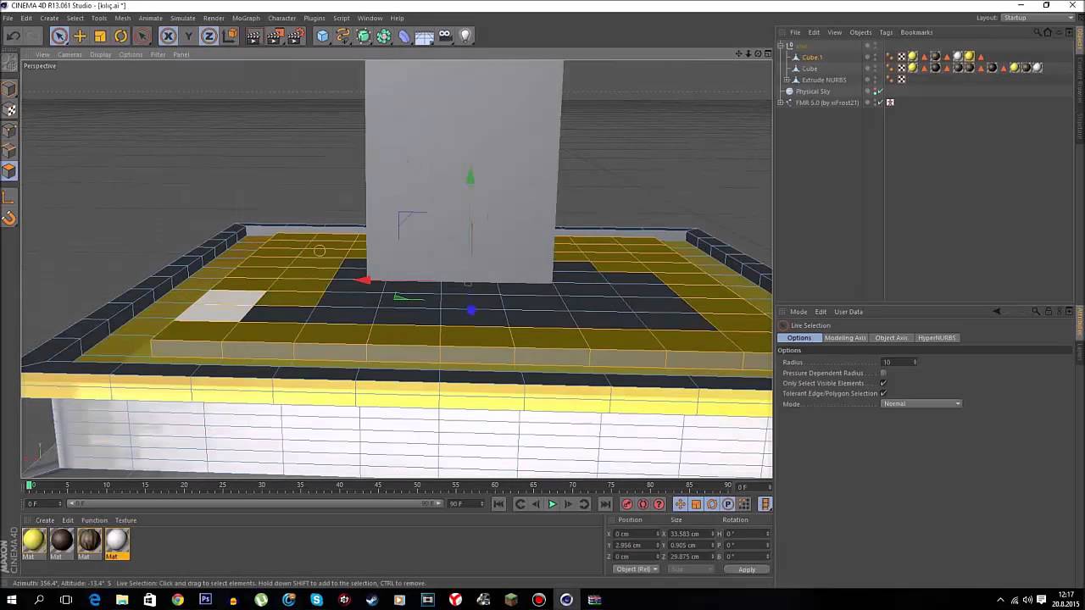1085x610 pixels.
Task: Open the Layout Startup dropdown
Action: [x=1038, y=18]
